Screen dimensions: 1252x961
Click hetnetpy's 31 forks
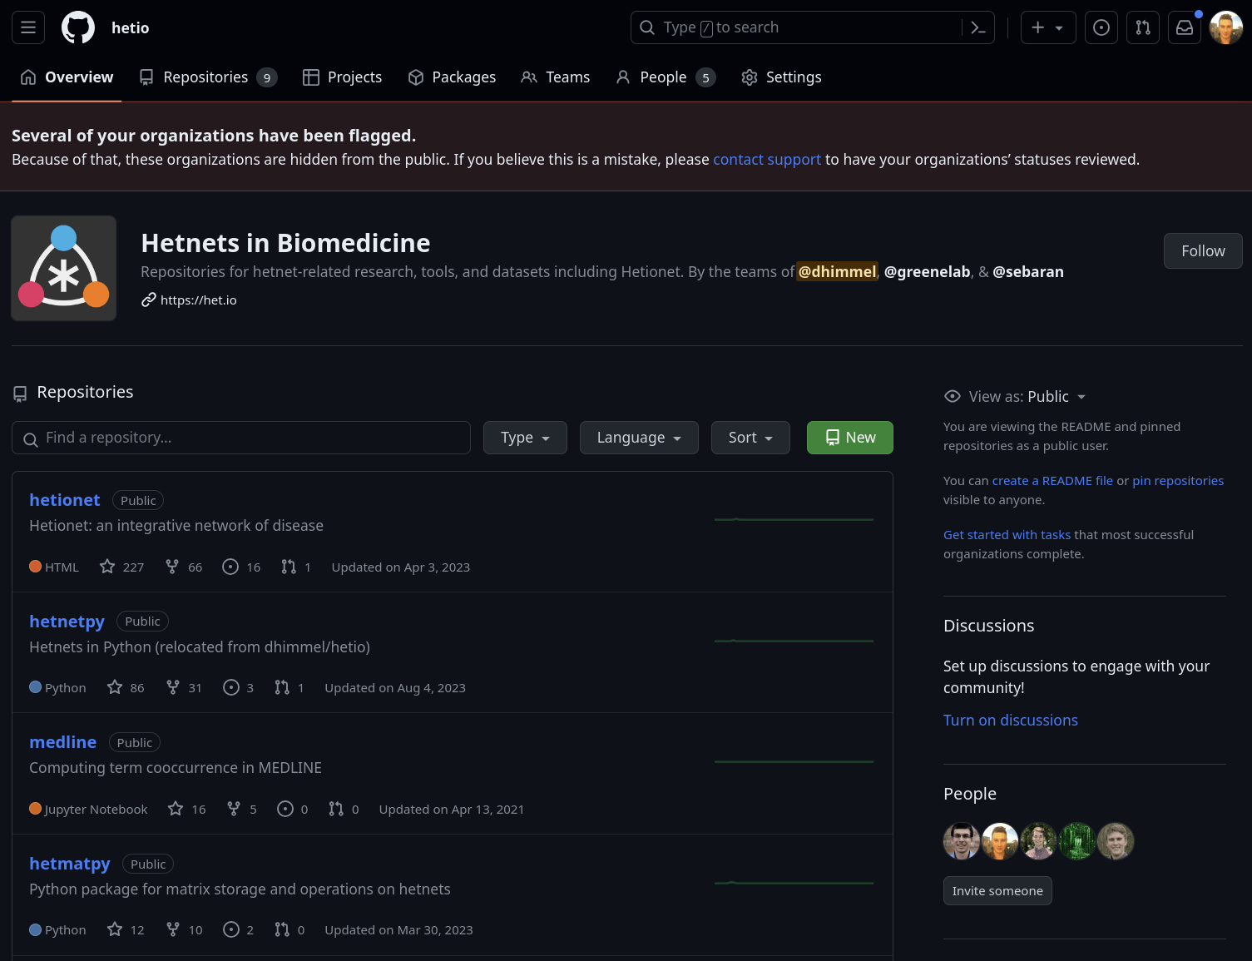pos(184,687)
